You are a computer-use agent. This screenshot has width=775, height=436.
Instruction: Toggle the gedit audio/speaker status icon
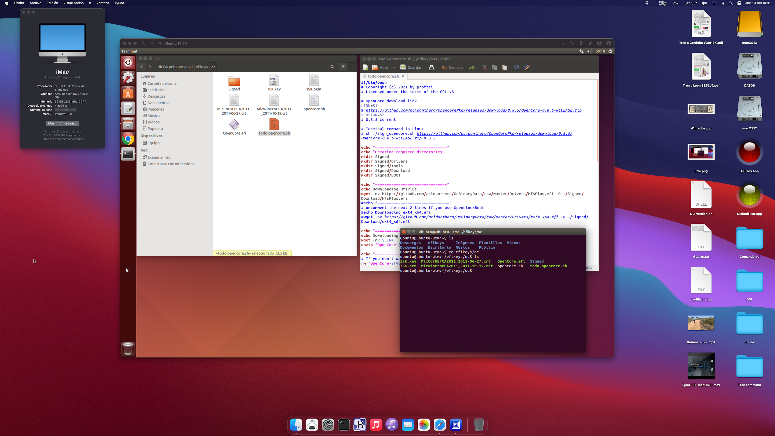pos(589,51)
